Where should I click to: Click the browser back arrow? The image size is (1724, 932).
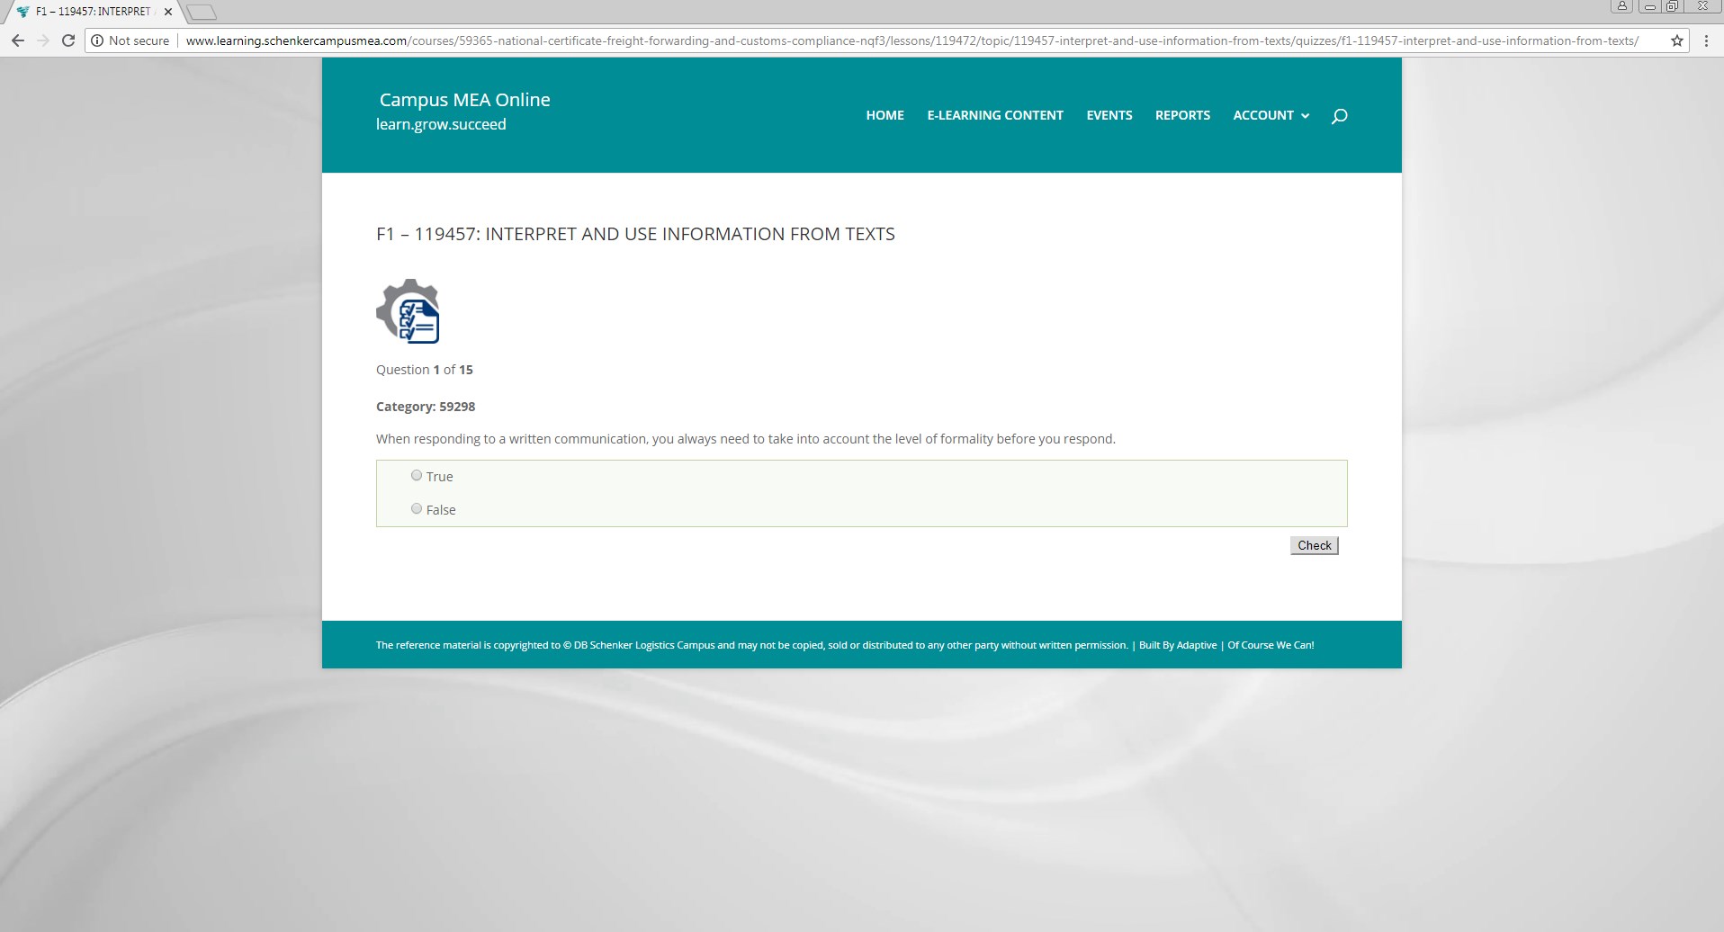click(18, 40)
